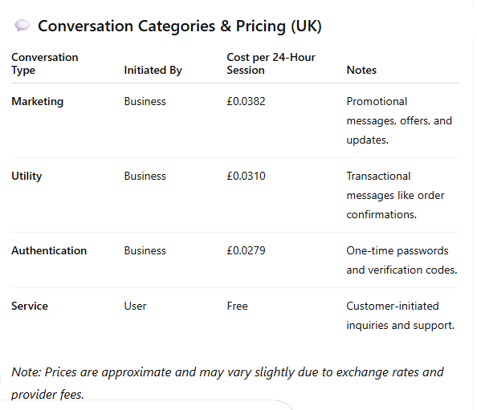Click the £0.0310 utility price
Image resolution: width=477 pixels, height=410 pixels.
[246, 177]
